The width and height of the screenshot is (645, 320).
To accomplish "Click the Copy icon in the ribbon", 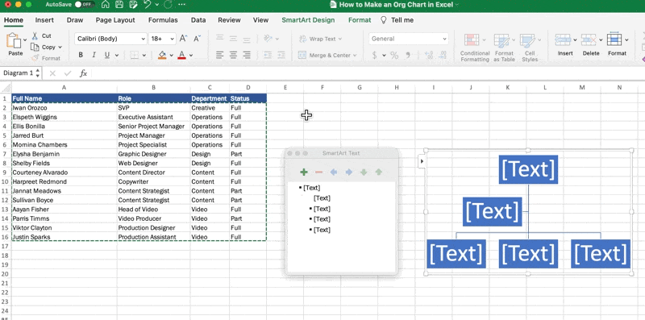I will click(x=35, y=47).
